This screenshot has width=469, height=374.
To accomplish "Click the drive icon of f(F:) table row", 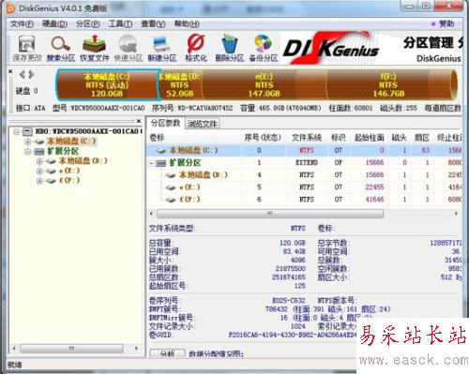I will tap(171, 200).
